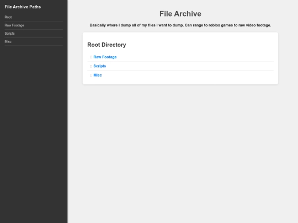Screen dimensions: 298x223
Task: Click the folder icon beside Misc link
Action: coord(91,75)
